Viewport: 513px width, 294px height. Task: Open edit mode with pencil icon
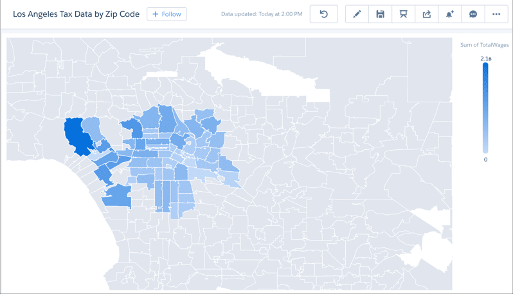coord(357,14)
